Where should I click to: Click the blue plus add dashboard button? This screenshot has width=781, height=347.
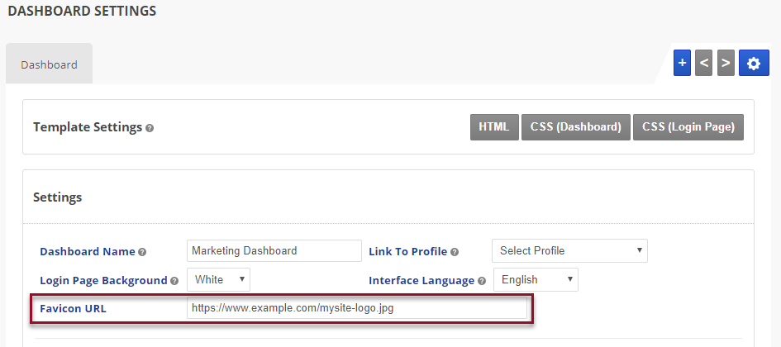coord(682,63)
